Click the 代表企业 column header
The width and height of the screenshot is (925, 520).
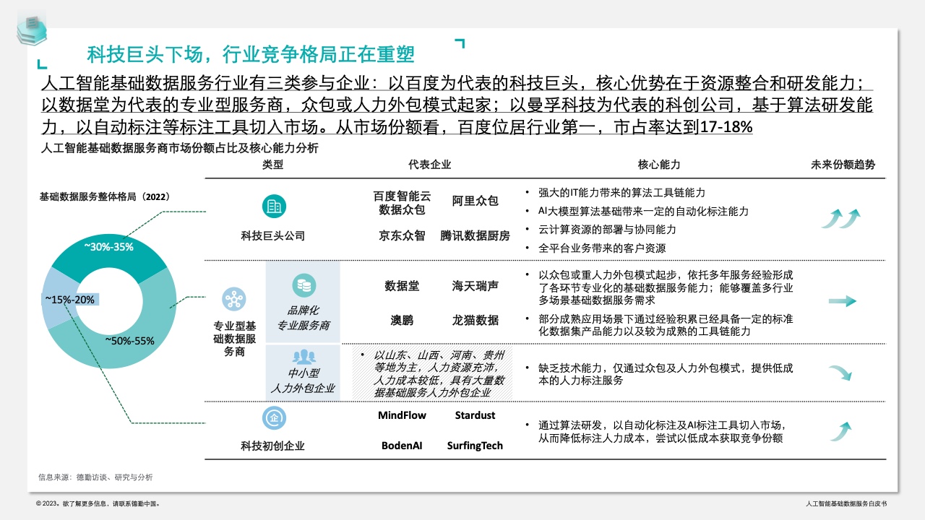click(429, 165)
